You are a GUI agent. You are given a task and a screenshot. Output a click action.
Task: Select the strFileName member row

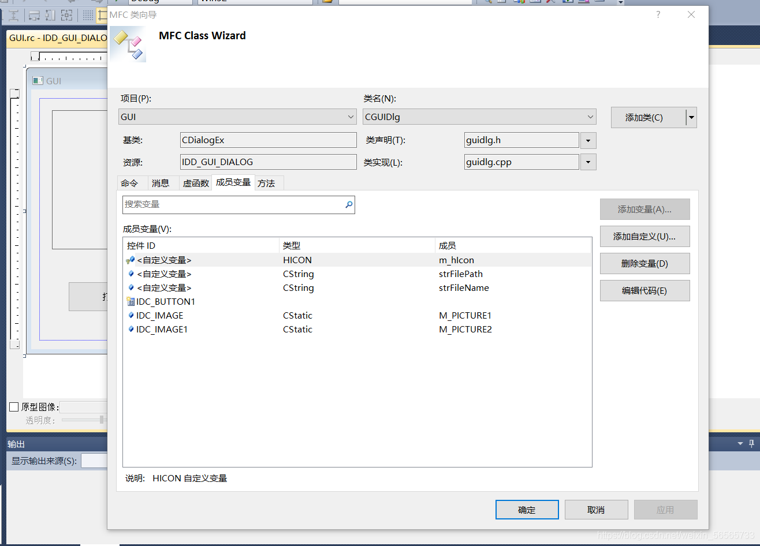(357, 288)
